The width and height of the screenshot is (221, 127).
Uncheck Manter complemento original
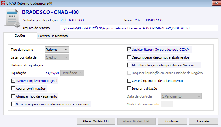pos(14,81)
